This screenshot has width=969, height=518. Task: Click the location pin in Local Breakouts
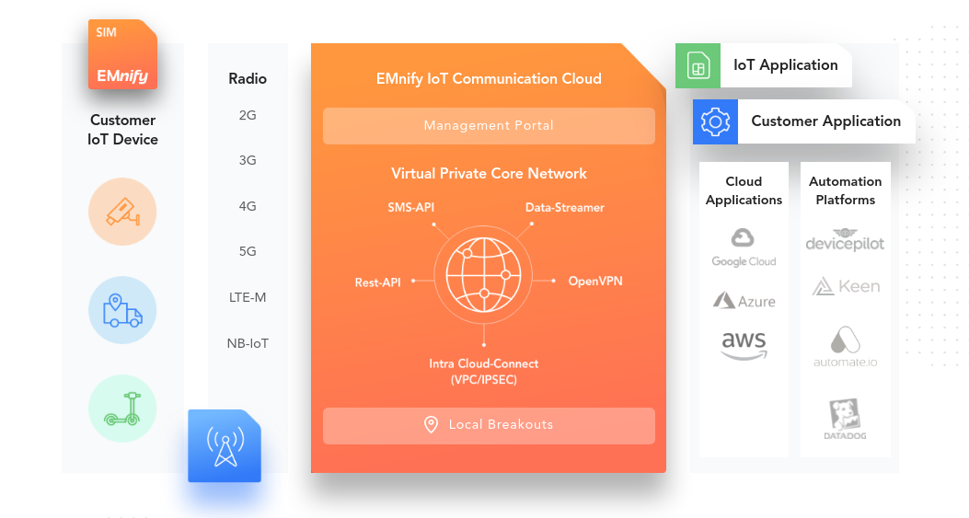click(431, 425)
